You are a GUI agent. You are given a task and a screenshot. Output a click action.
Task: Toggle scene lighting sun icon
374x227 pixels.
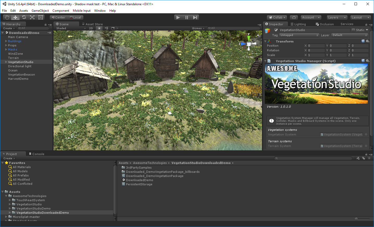99,28
